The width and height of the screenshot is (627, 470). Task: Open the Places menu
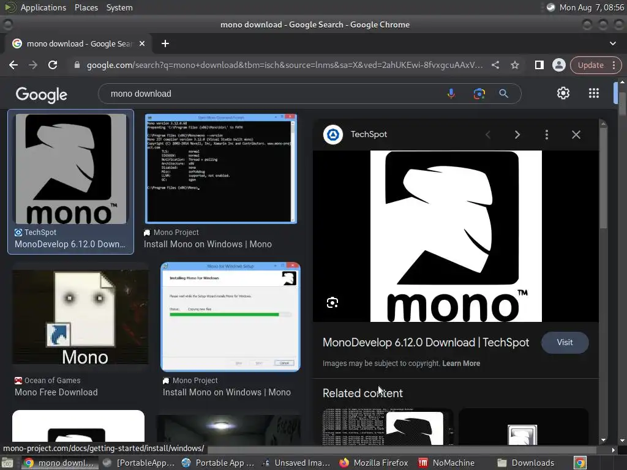86,7
